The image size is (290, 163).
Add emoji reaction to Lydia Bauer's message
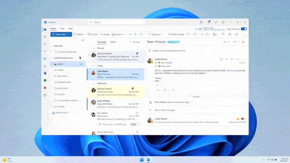pos(221,59)
